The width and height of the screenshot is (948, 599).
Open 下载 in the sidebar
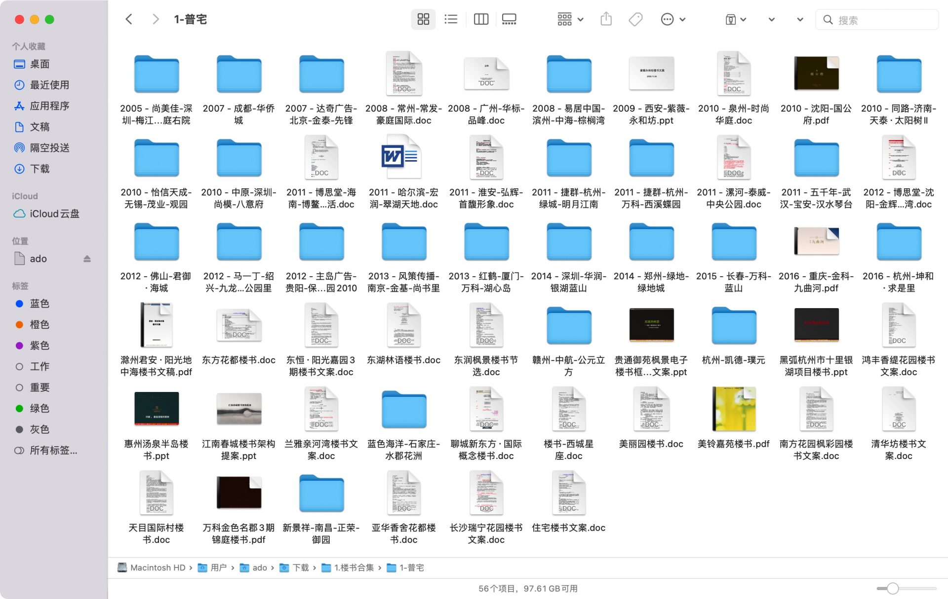pyautogui.click(x=39, y=169)
